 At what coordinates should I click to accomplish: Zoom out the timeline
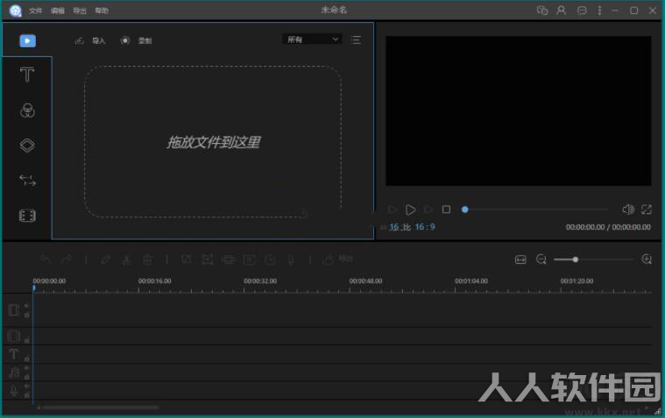click(x=541, y=259)
